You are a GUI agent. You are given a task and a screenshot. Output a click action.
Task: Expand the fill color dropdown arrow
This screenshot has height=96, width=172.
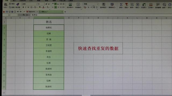[x=41, y=7]
